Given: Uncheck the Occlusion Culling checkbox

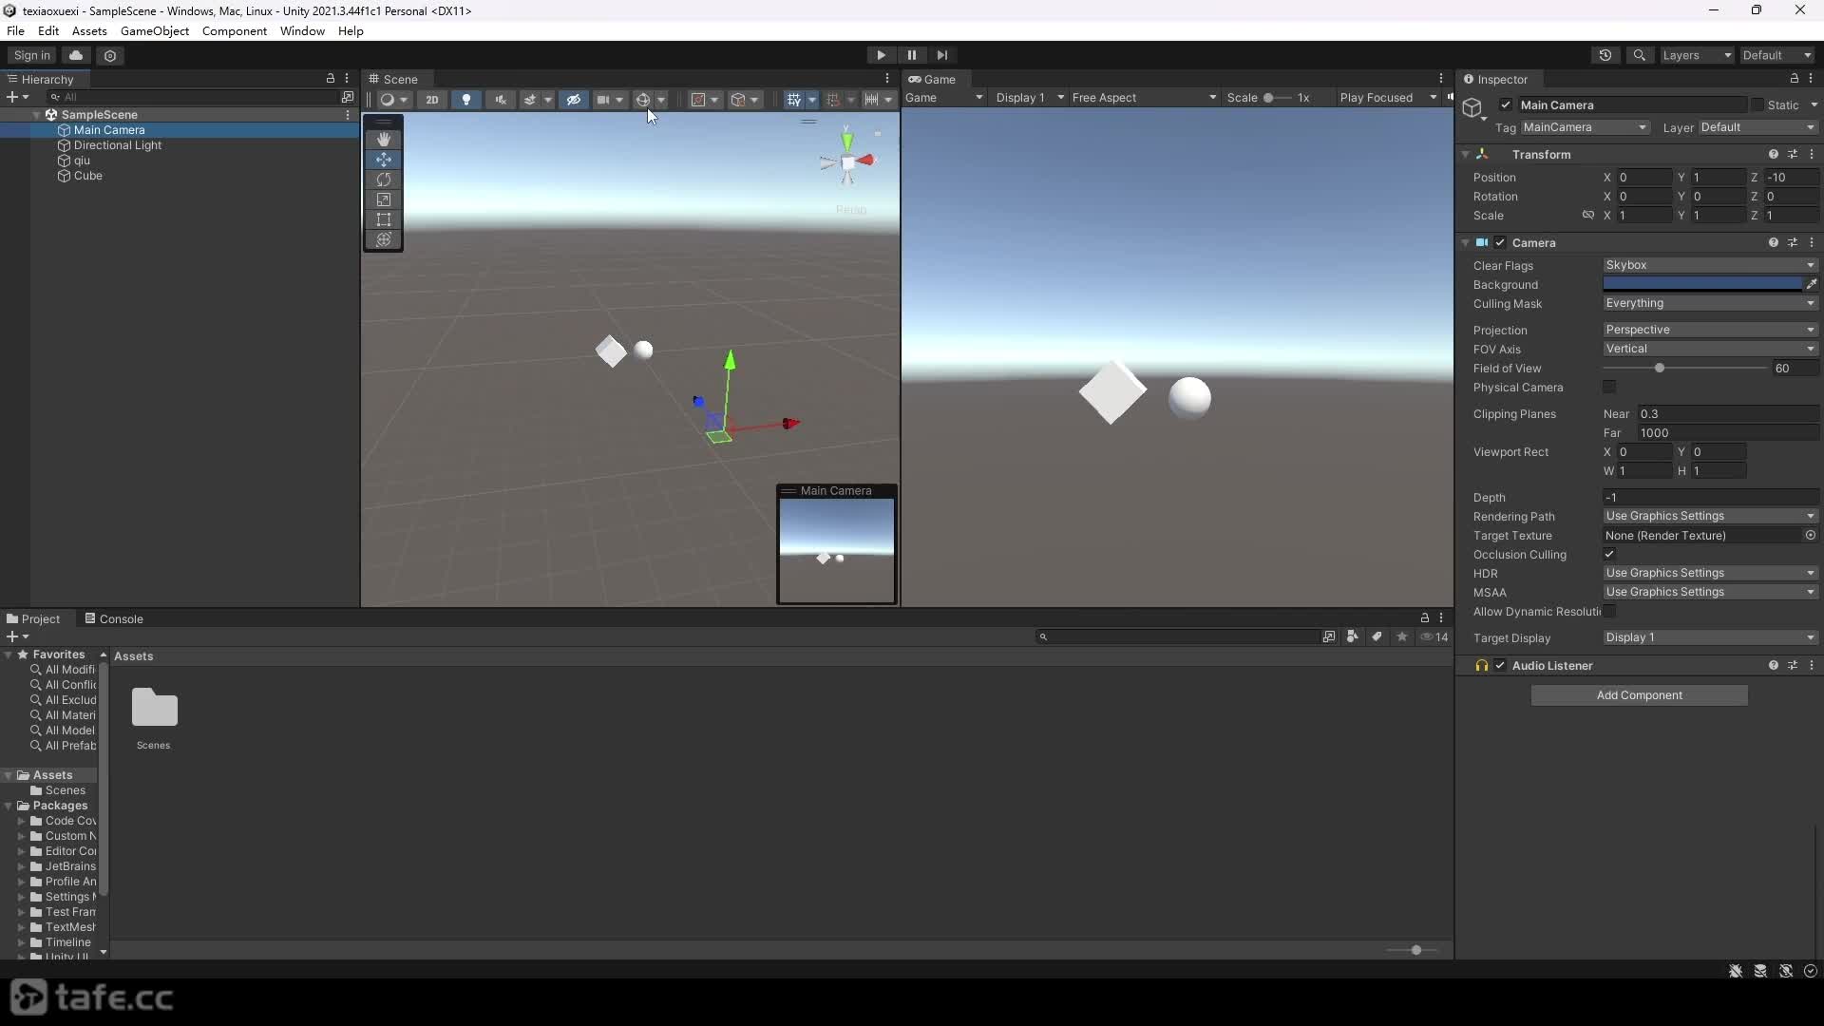Looking at the screenshot, I should click(1609, 554).
